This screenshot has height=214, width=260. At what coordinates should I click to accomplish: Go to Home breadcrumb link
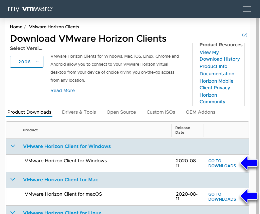point(16,27)
